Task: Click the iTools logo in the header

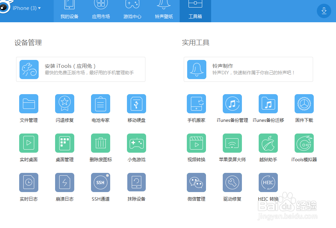Action: tap(5, 7)
